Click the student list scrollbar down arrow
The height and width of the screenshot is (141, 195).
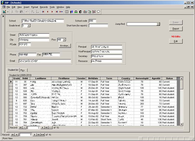pos(181,124)
